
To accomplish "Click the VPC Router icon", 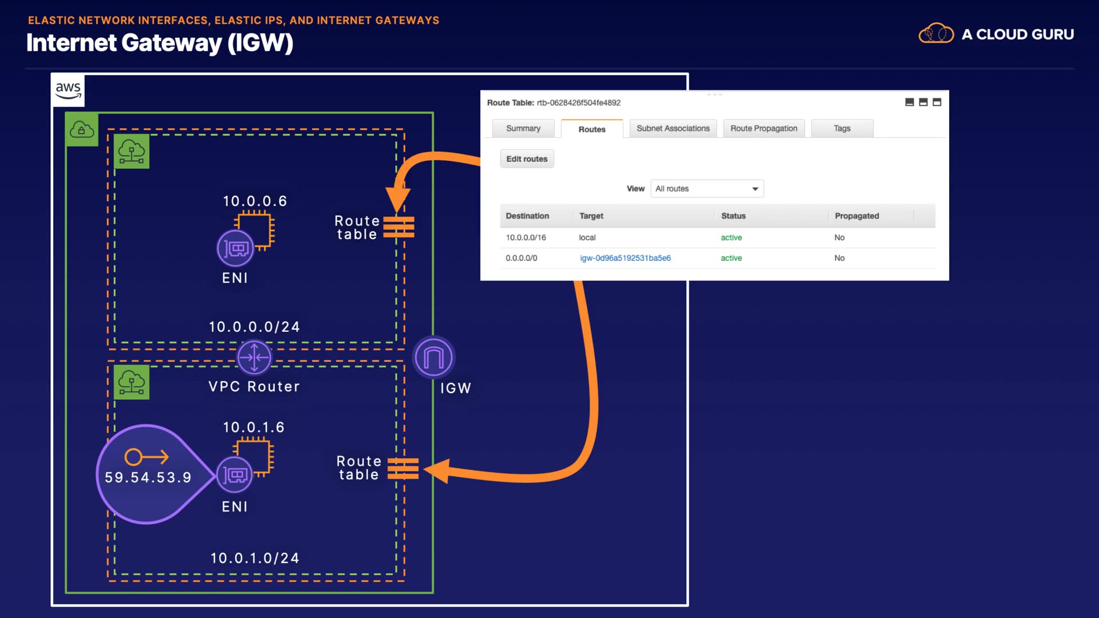I will coord(254,358).
